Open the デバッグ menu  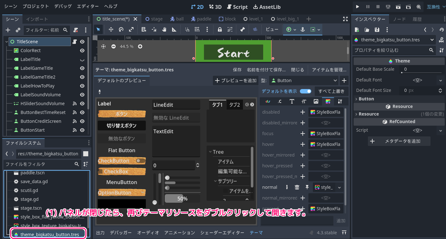click(x=63, y=6)
